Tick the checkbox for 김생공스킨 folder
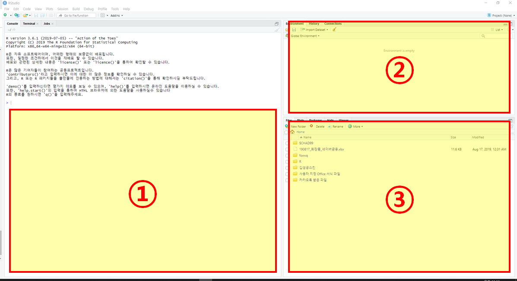The width and height of the screenshot is (517, 281). tap(287, 168)
